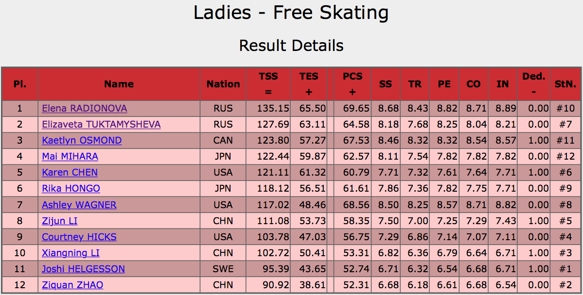The image size is (583, 295).
Task: Open Mai MIHARA's name link
Action: 70,157
